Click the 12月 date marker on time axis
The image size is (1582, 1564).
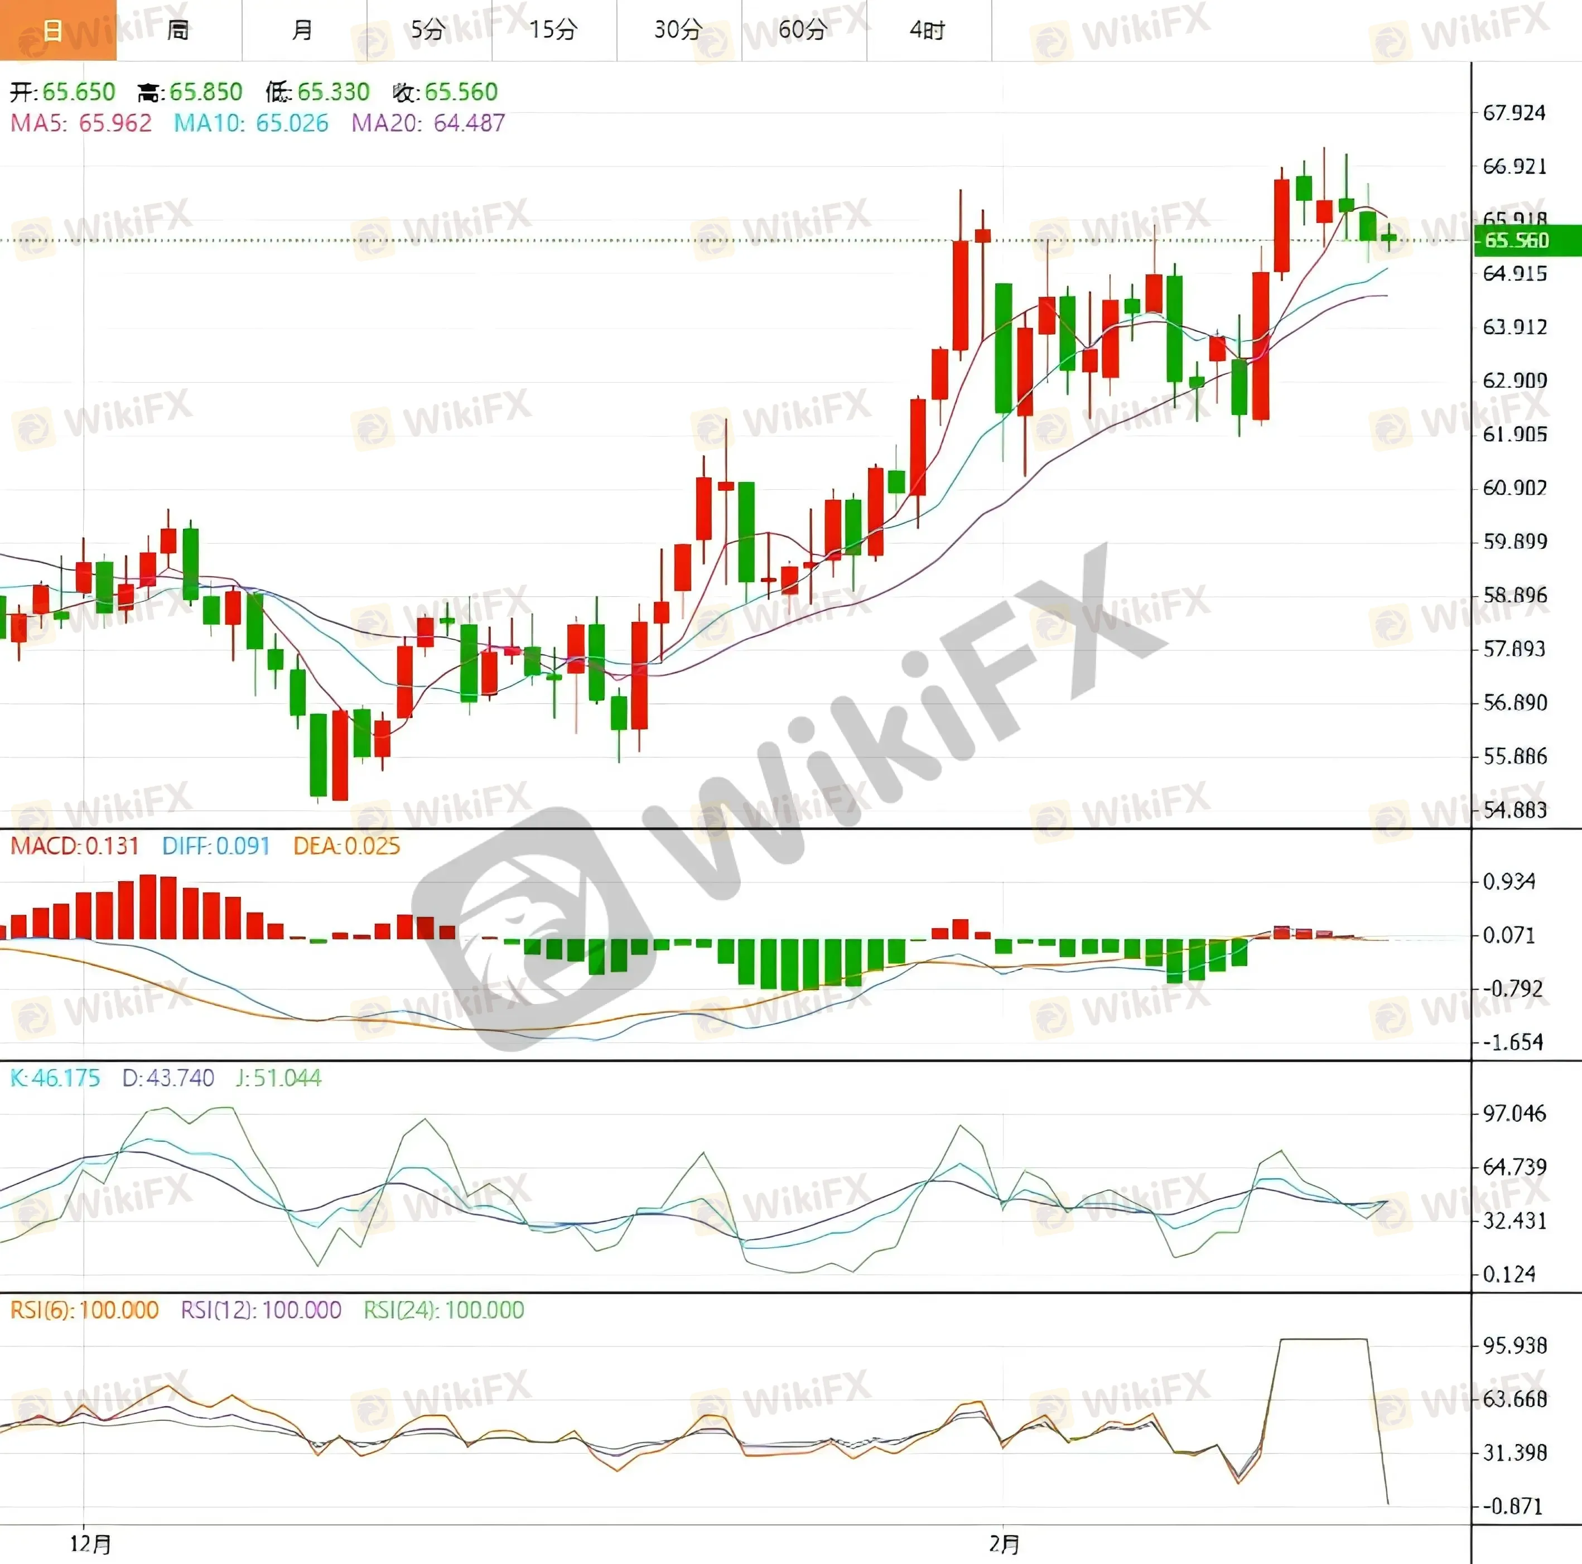[90, 1544]
